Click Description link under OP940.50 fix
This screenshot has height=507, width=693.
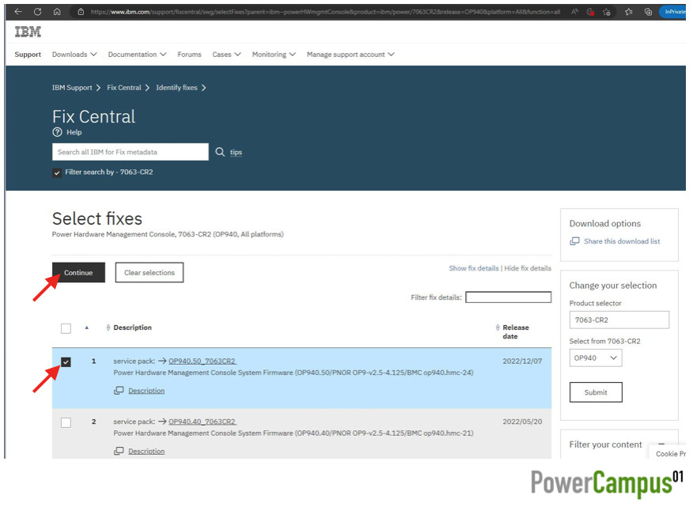(146, 391)
